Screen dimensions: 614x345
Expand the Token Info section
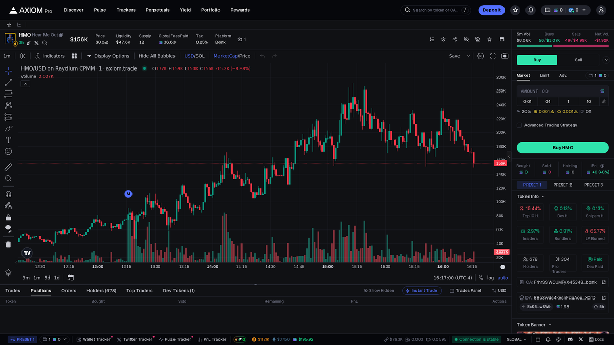(x=531, y=197)
